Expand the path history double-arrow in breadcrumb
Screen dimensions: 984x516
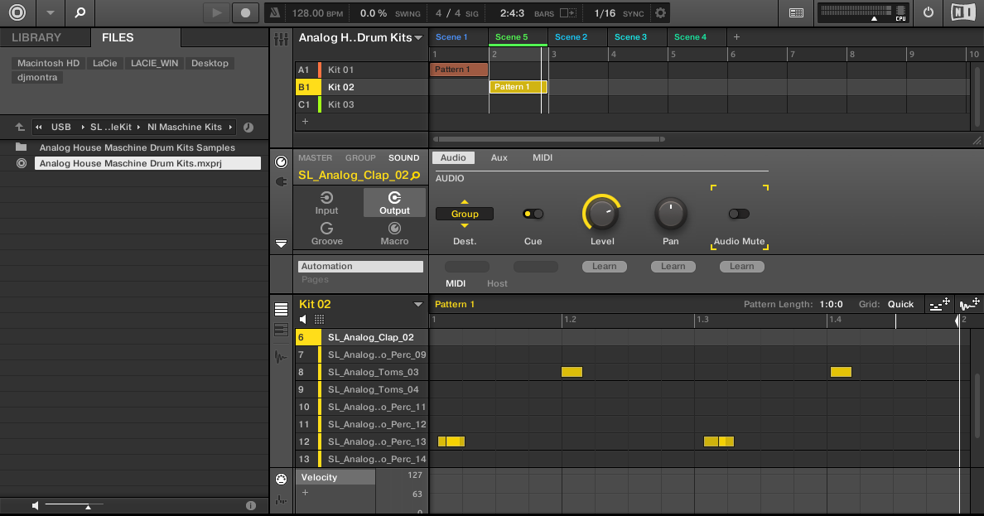[38, 127]
